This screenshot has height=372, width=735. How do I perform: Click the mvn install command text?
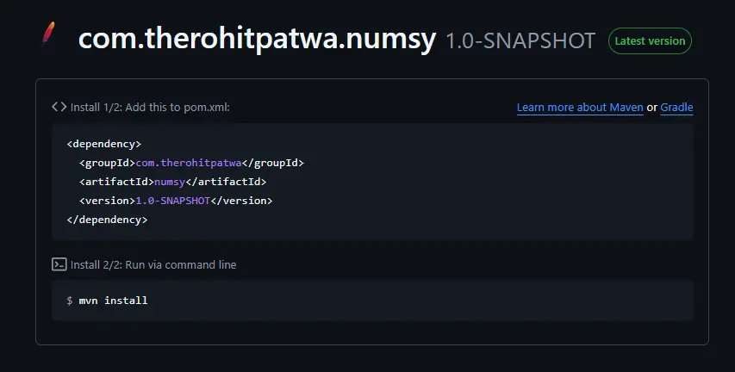pyautogui.click(x=113, y=301)
